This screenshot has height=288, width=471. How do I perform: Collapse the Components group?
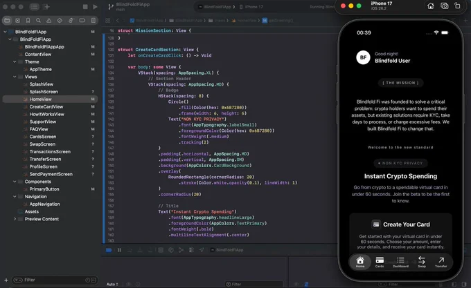click(15, 182)
